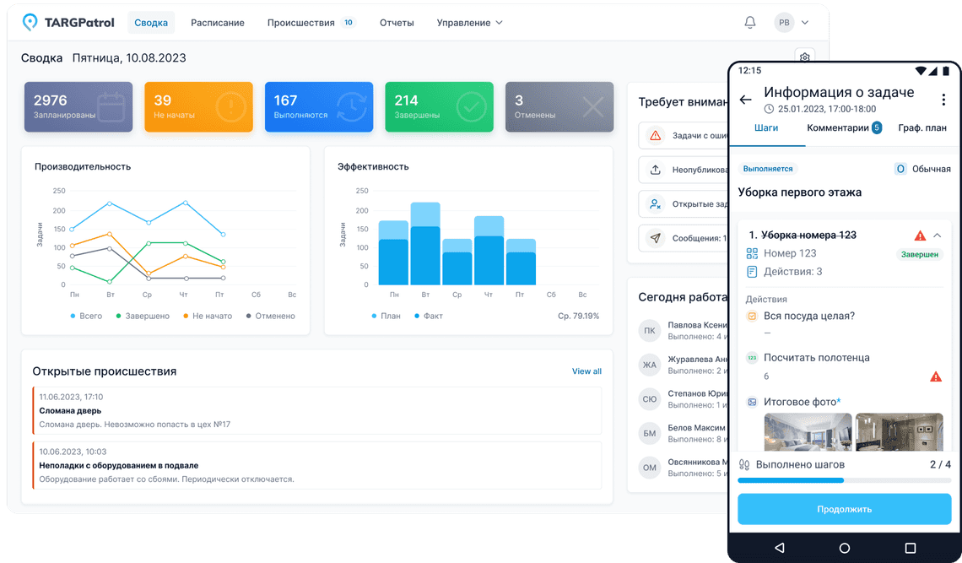Tap the Android home circle button
Screen dimensions: 962x563
tap(845, 548)
